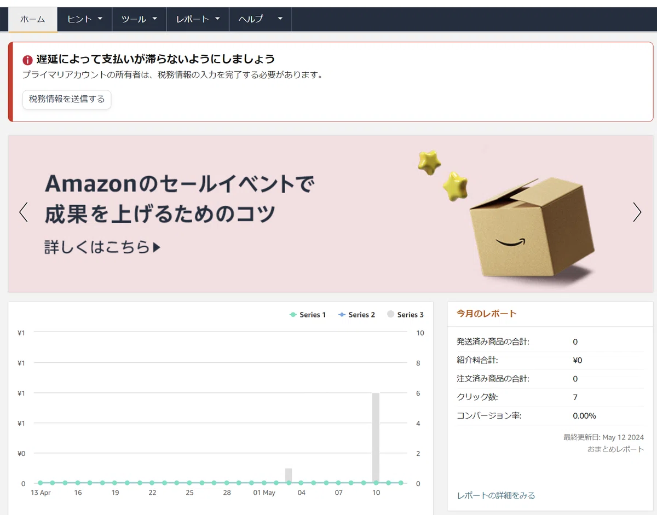657x515 pixels.
Task: Toggle Series 3 in chart legend
Action: [x=405, y=315]
